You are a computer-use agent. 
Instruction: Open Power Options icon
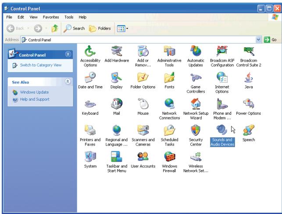coord(249,104)
